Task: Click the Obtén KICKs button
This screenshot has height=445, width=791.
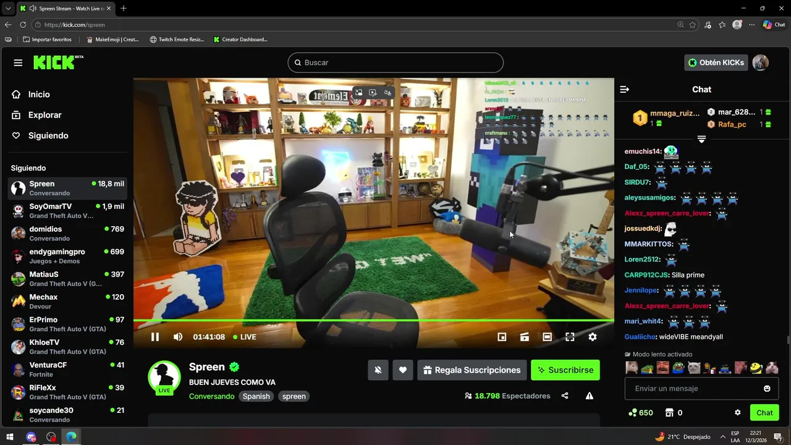Action: click(x=716, y=62)
